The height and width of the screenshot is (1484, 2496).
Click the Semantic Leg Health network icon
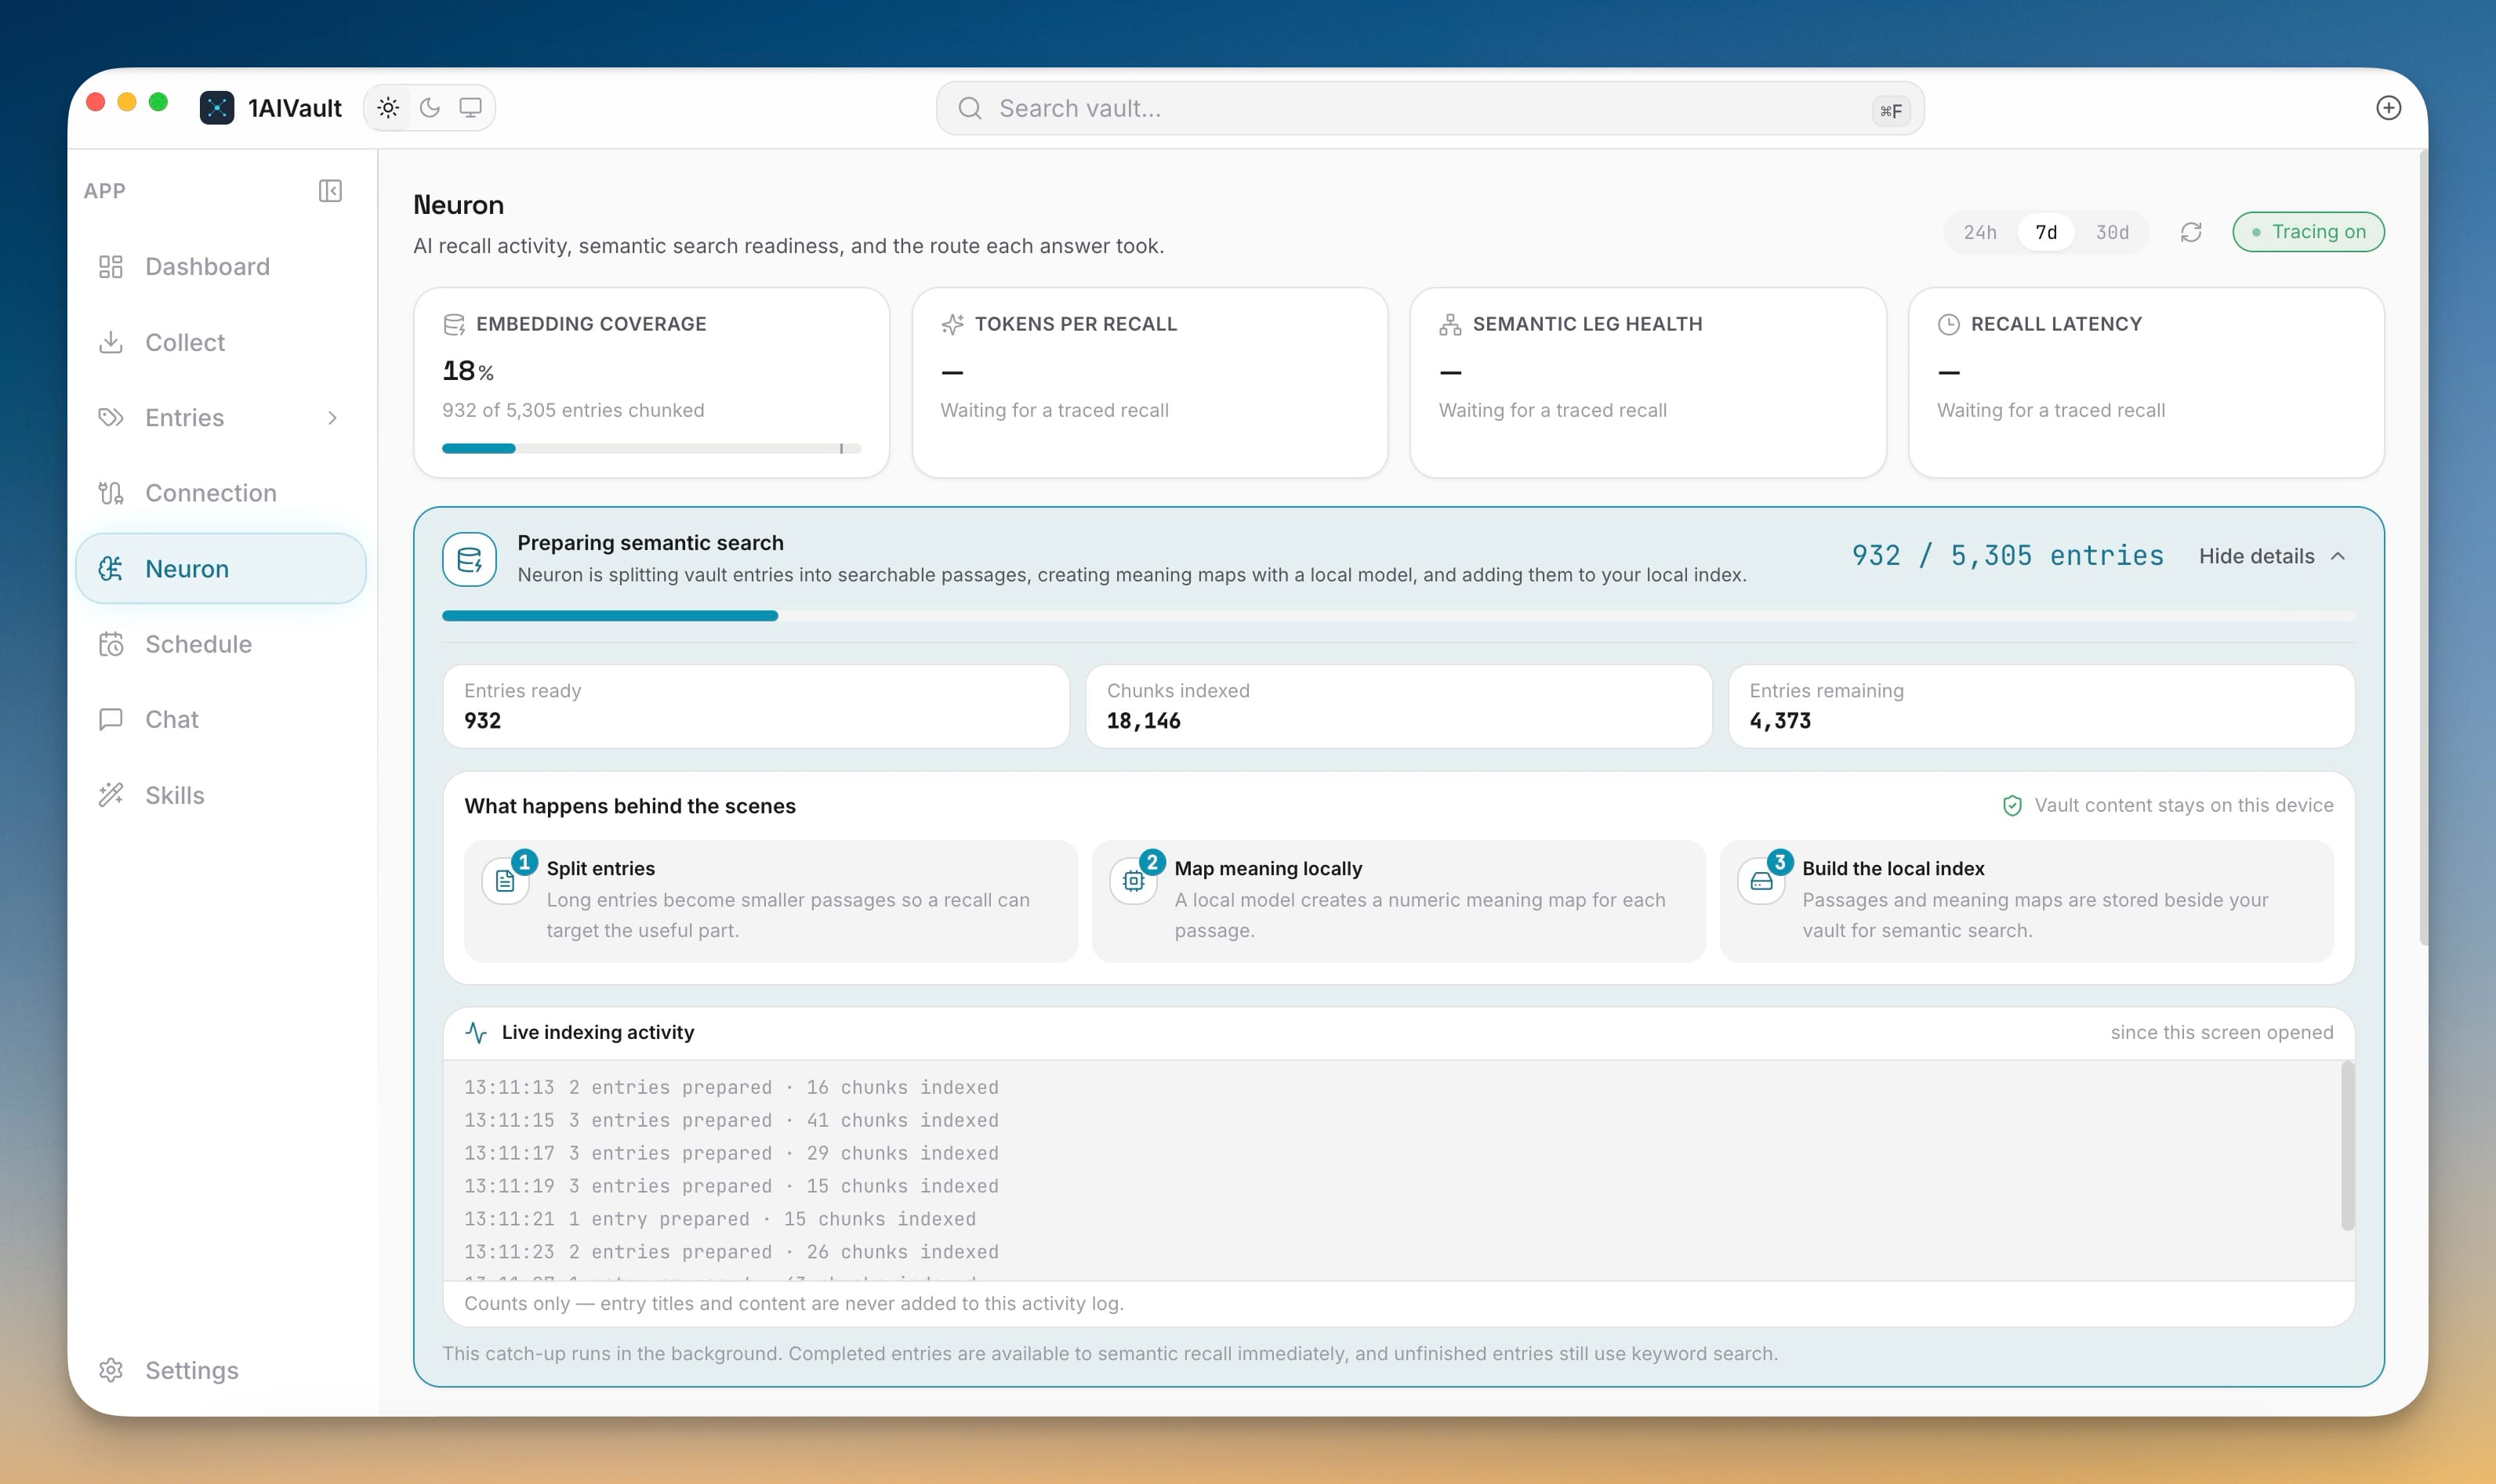click(x=1449, y=324)
